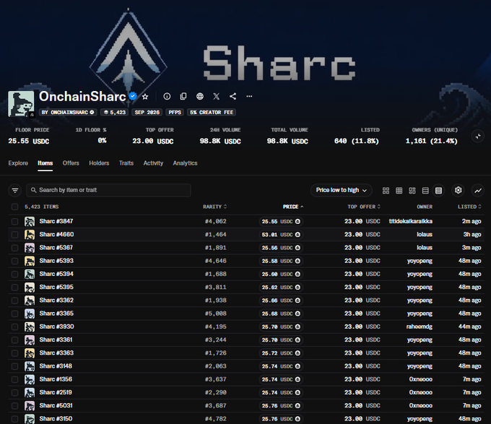Switch to the Offers tab
491x424 pixels.
point(71,163)
